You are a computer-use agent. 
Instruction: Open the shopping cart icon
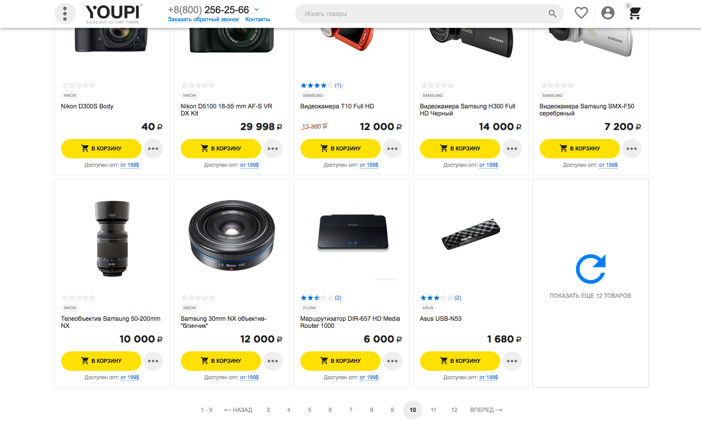(635, 14)
